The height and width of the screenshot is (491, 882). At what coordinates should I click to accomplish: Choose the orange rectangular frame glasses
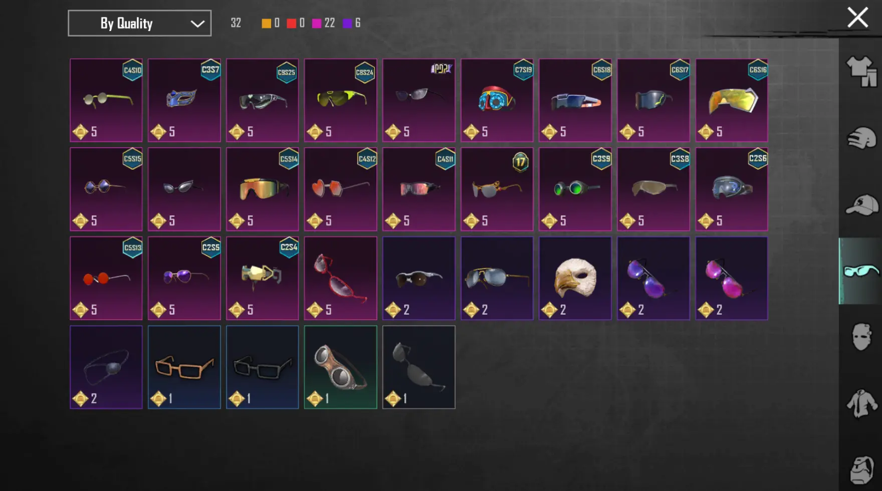click(x=184, y=367)
